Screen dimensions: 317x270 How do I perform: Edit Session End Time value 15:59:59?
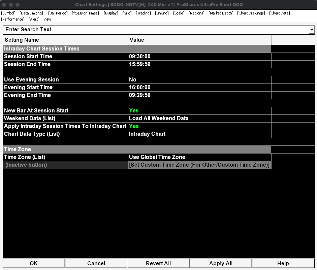click(x=199, y=64)
